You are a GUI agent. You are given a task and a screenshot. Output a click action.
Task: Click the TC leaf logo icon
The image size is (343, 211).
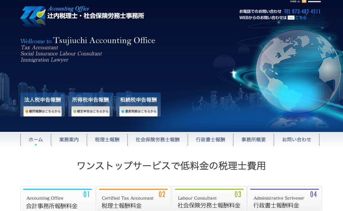33,16
